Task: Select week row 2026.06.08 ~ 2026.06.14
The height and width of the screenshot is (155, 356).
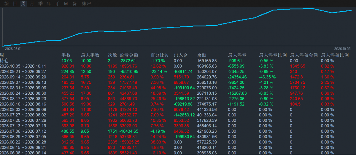Action: tap(23, 153)
